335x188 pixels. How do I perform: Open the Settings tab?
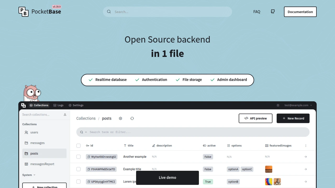click(x=76, y=105)
